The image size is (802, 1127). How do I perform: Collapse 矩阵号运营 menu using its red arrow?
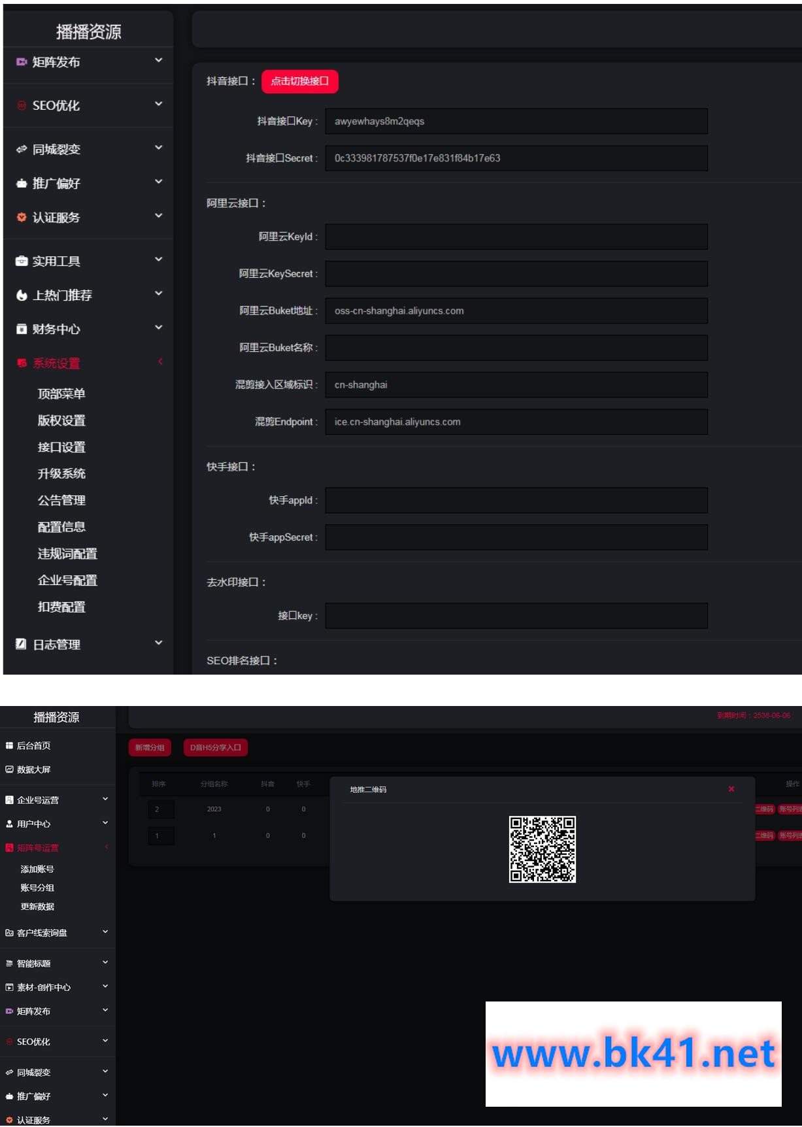[106, 847]
